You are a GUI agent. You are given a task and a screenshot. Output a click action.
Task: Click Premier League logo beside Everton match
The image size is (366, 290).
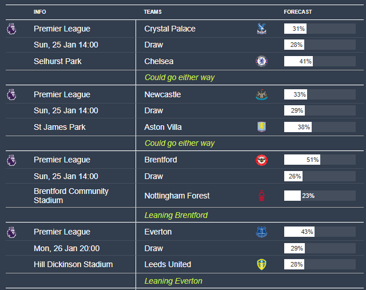point(11,232)
